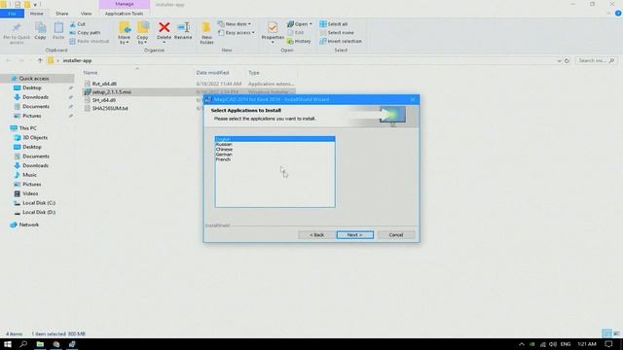This screenshot has width=623, height=350.
Task: Open This PC in the navigation pane
Action: click(x=28, y=128)
